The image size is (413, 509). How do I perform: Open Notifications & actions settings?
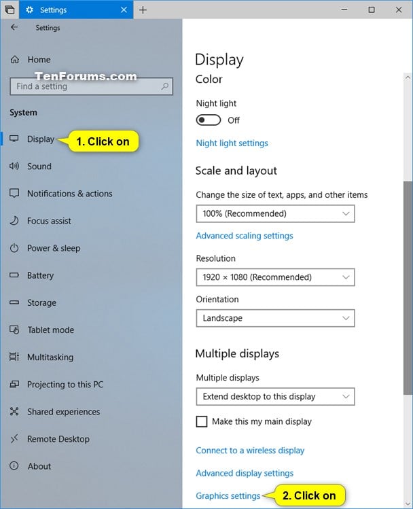pyautogui.click(x=70, y=194)
